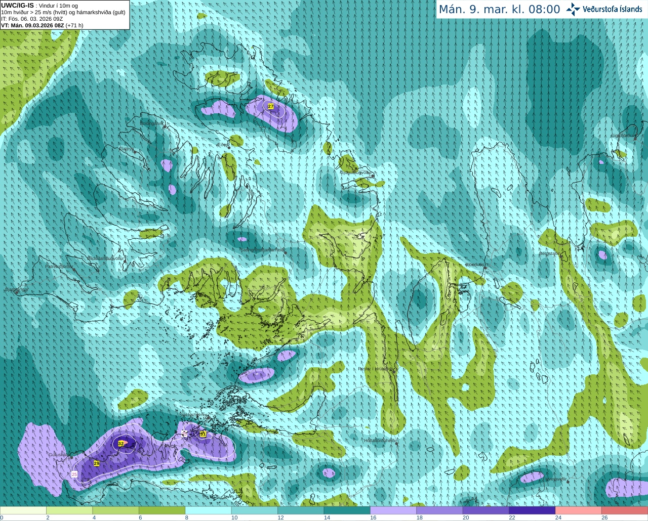Select the 14–16 m/s dark teal legend swatch
The image size is (648, 521).
click(x=347, y=510)
